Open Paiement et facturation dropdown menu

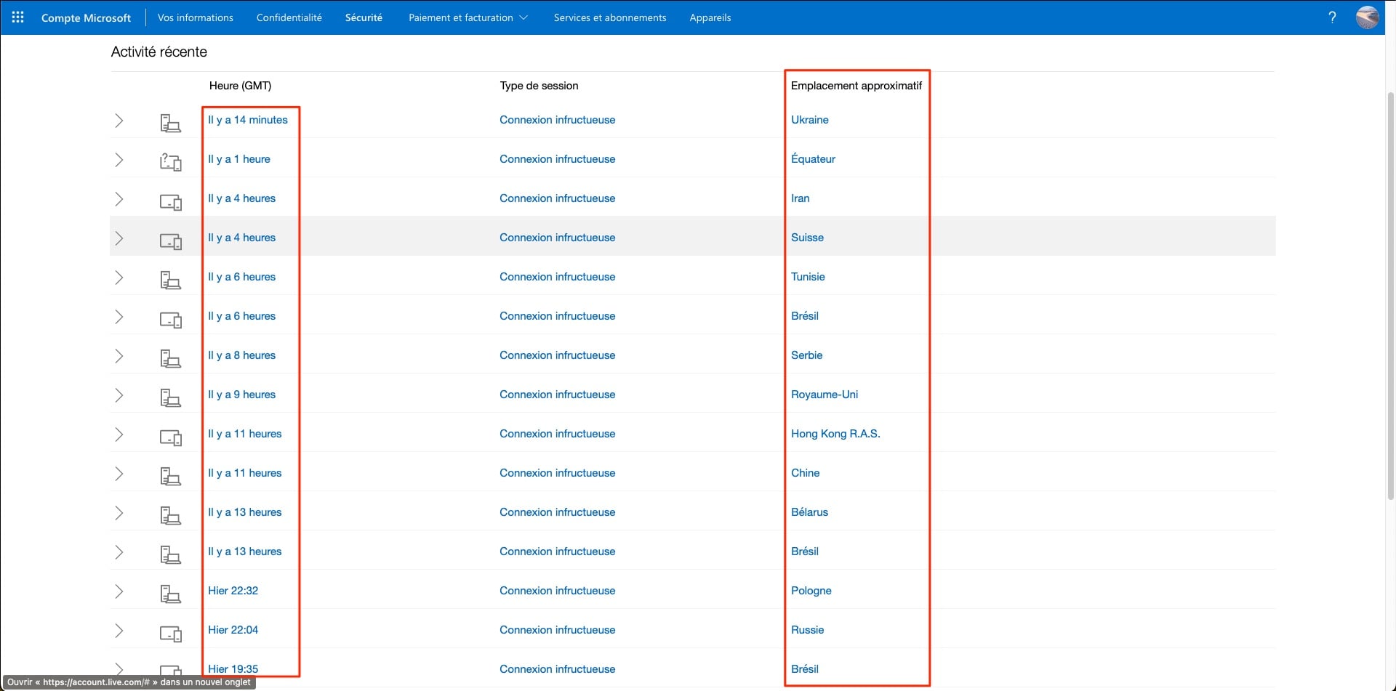(x=468, y=17)
